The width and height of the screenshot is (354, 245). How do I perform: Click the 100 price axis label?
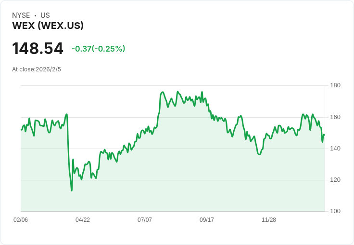pos(335,211)
